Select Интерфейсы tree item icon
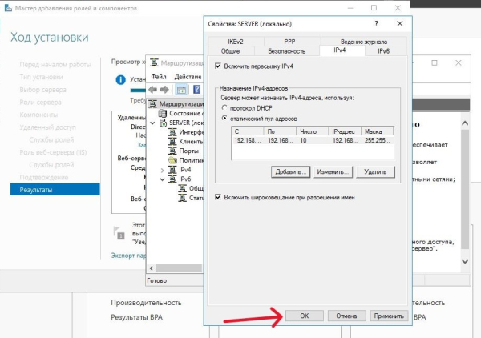 pyautogui.click(x=172, y=132)
